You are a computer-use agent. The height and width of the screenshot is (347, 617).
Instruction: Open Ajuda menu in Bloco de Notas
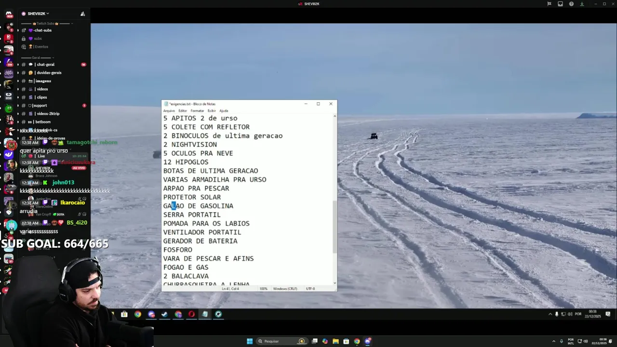pos(224,111)
